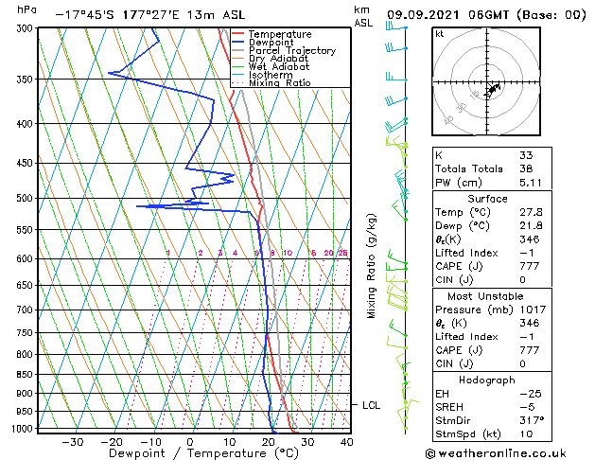Click the K index value 33
595x460 pixels.
pyautogui.click(x=526, y=155)
